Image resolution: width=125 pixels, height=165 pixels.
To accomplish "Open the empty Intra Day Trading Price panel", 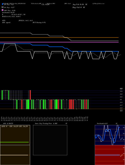I will tap(50, 140).
